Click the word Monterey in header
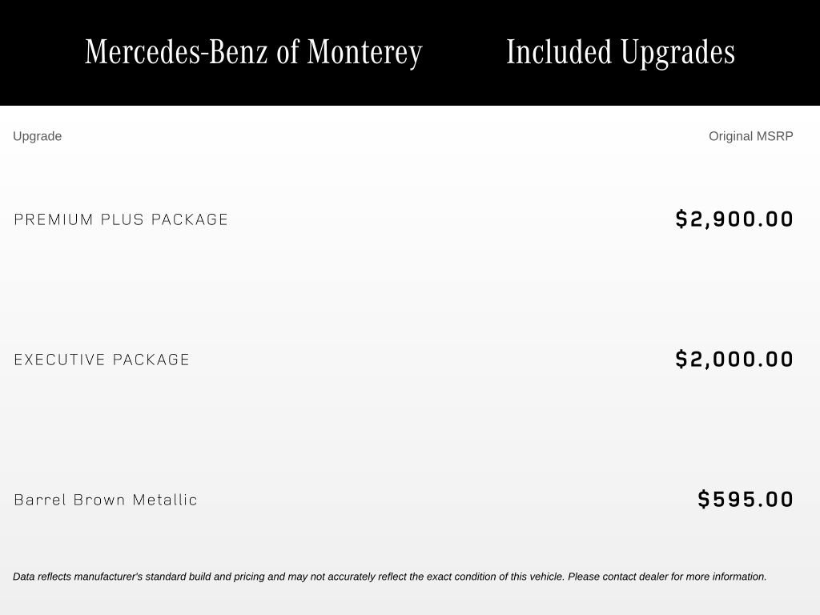820x615 pixels. coord(364,54)
